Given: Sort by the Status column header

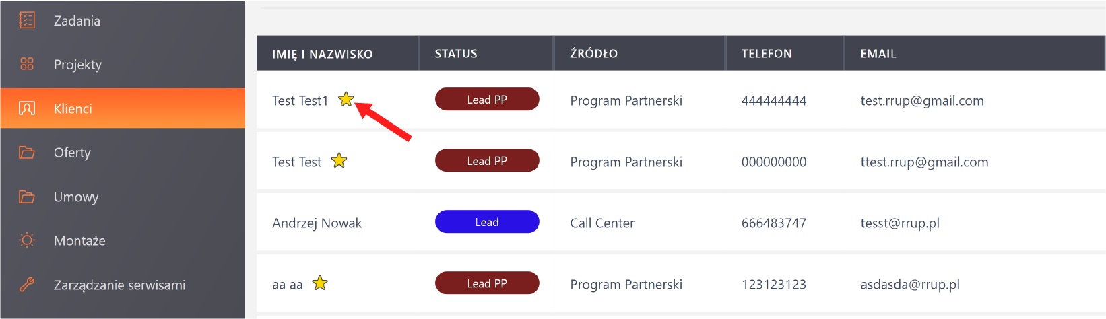Looking at the screenshot, I should tap(456, 54).
